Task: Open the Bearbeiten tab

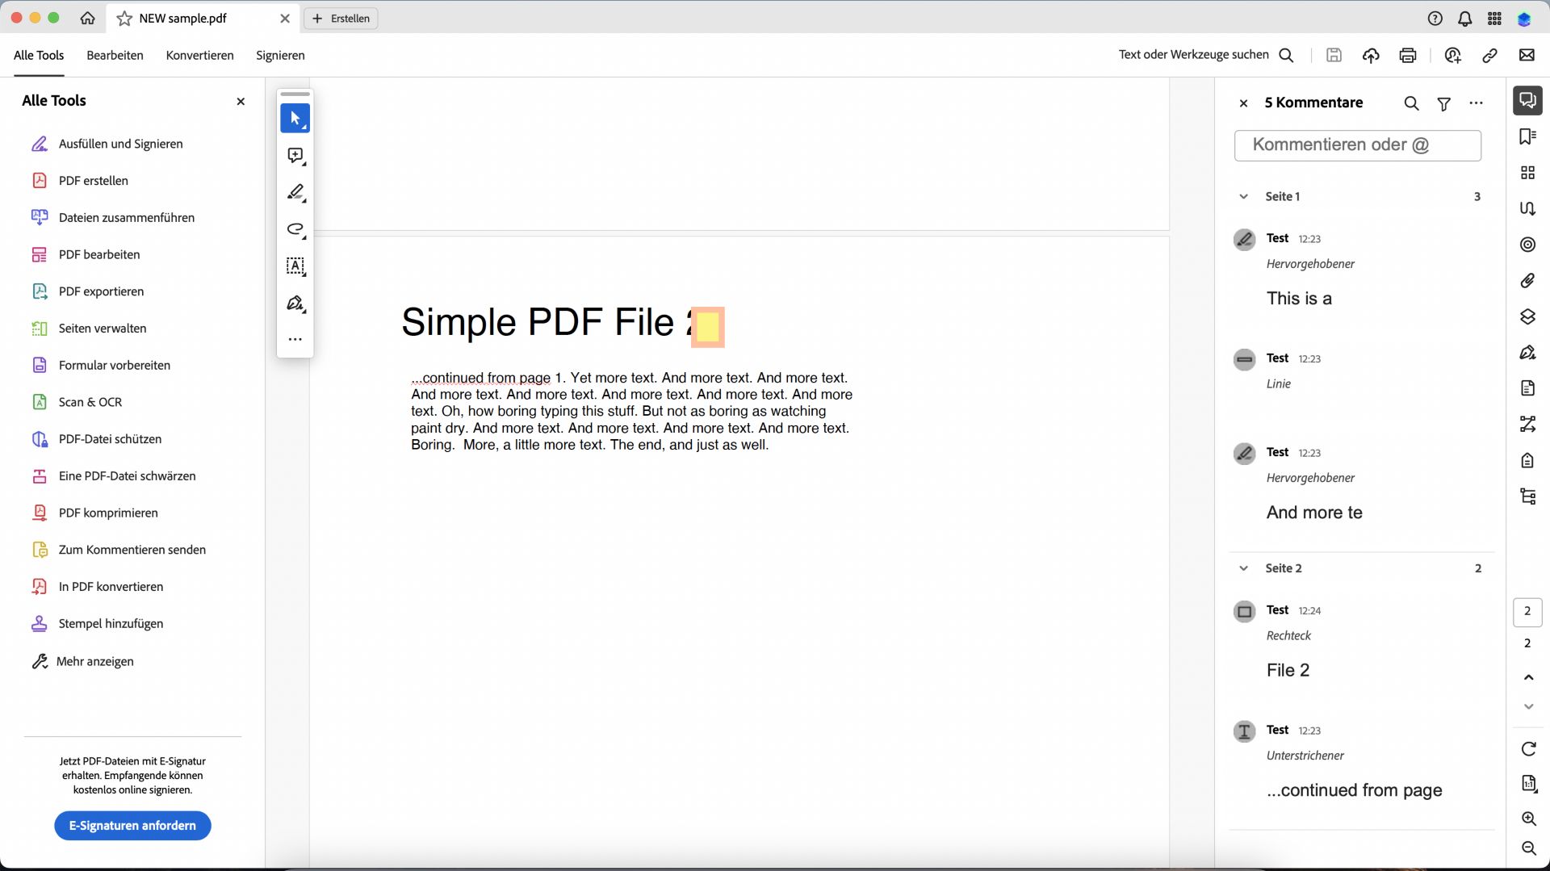Action: coord(115,55)
